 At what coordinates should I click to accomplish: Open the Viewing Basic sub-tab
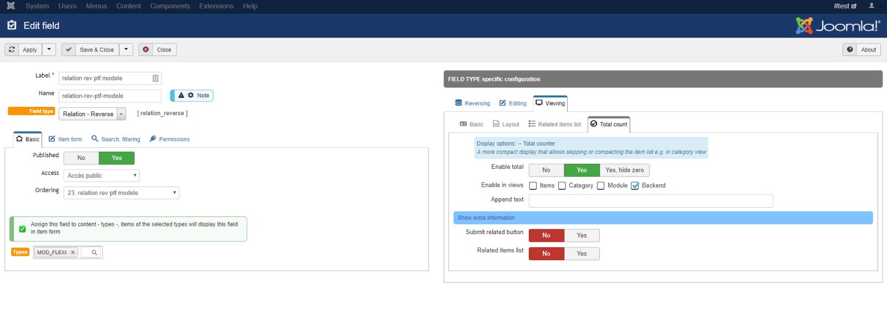(x=472, y=124)
